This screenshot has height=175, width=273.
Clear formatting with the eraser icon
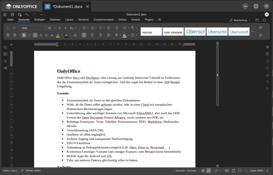click(x=75, y=35)
